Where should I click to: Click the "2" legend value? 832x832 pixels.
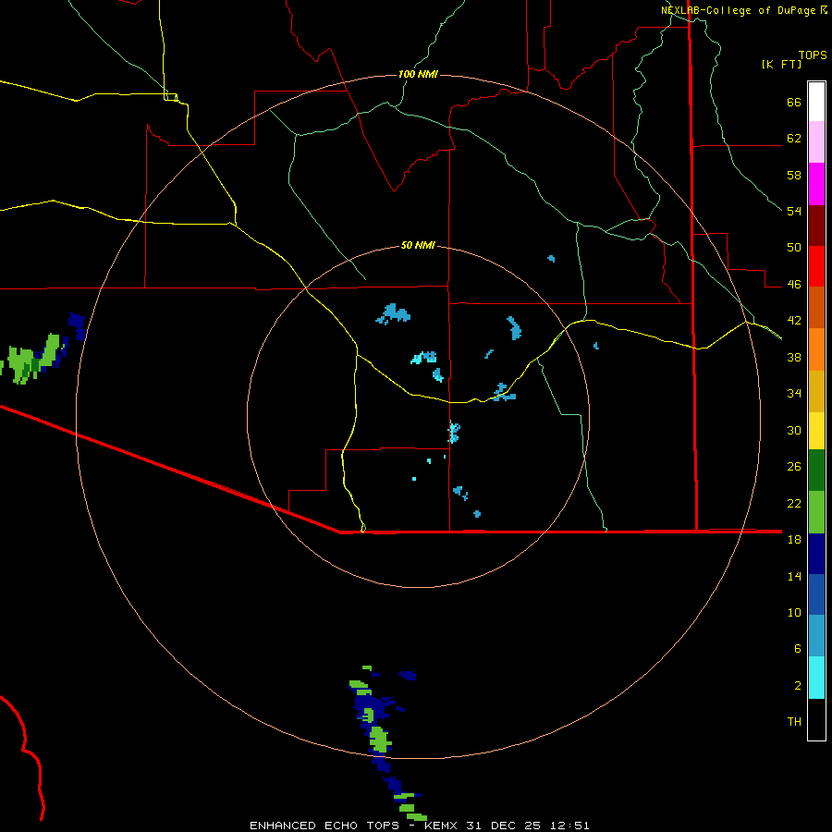point(798,686)
